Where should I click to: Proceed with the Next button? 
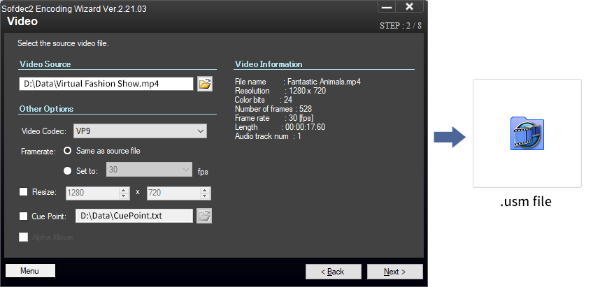pos(395,272)
